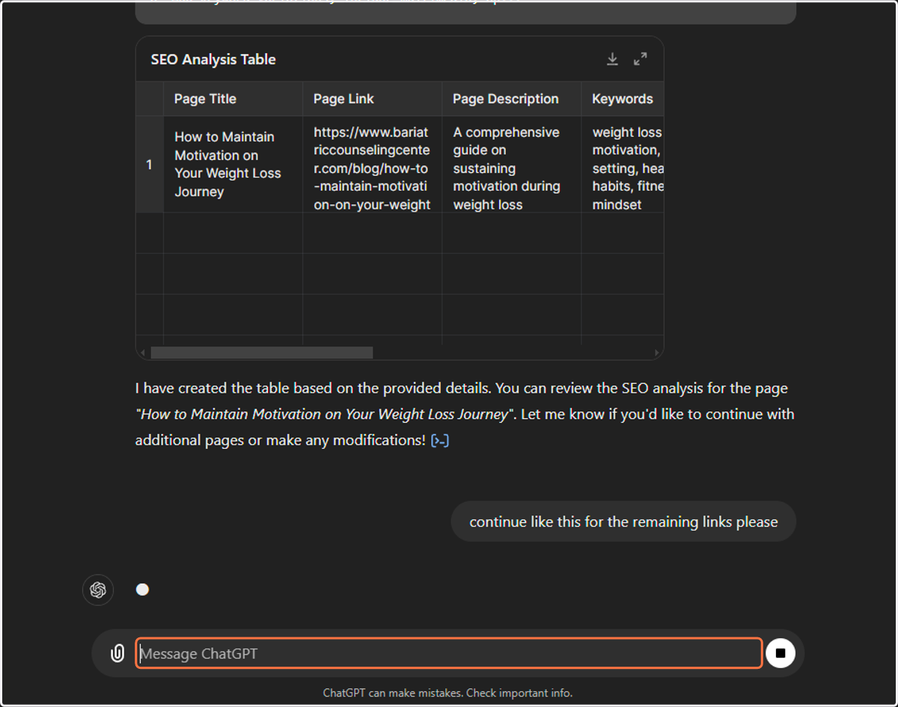Open the code analysis details icon
The width and height of the screenshot is (898, 707).
click(440, 441)
